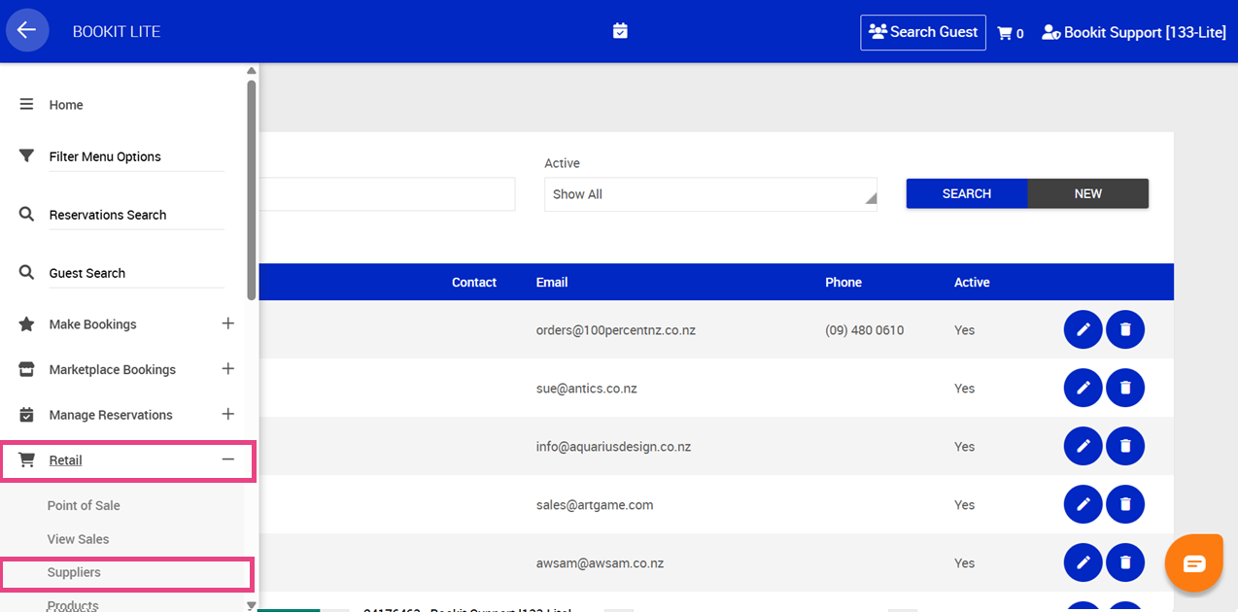Delete supplier sue@antics.co.nz
The image size is (1238, 612).
(1125, 388)
